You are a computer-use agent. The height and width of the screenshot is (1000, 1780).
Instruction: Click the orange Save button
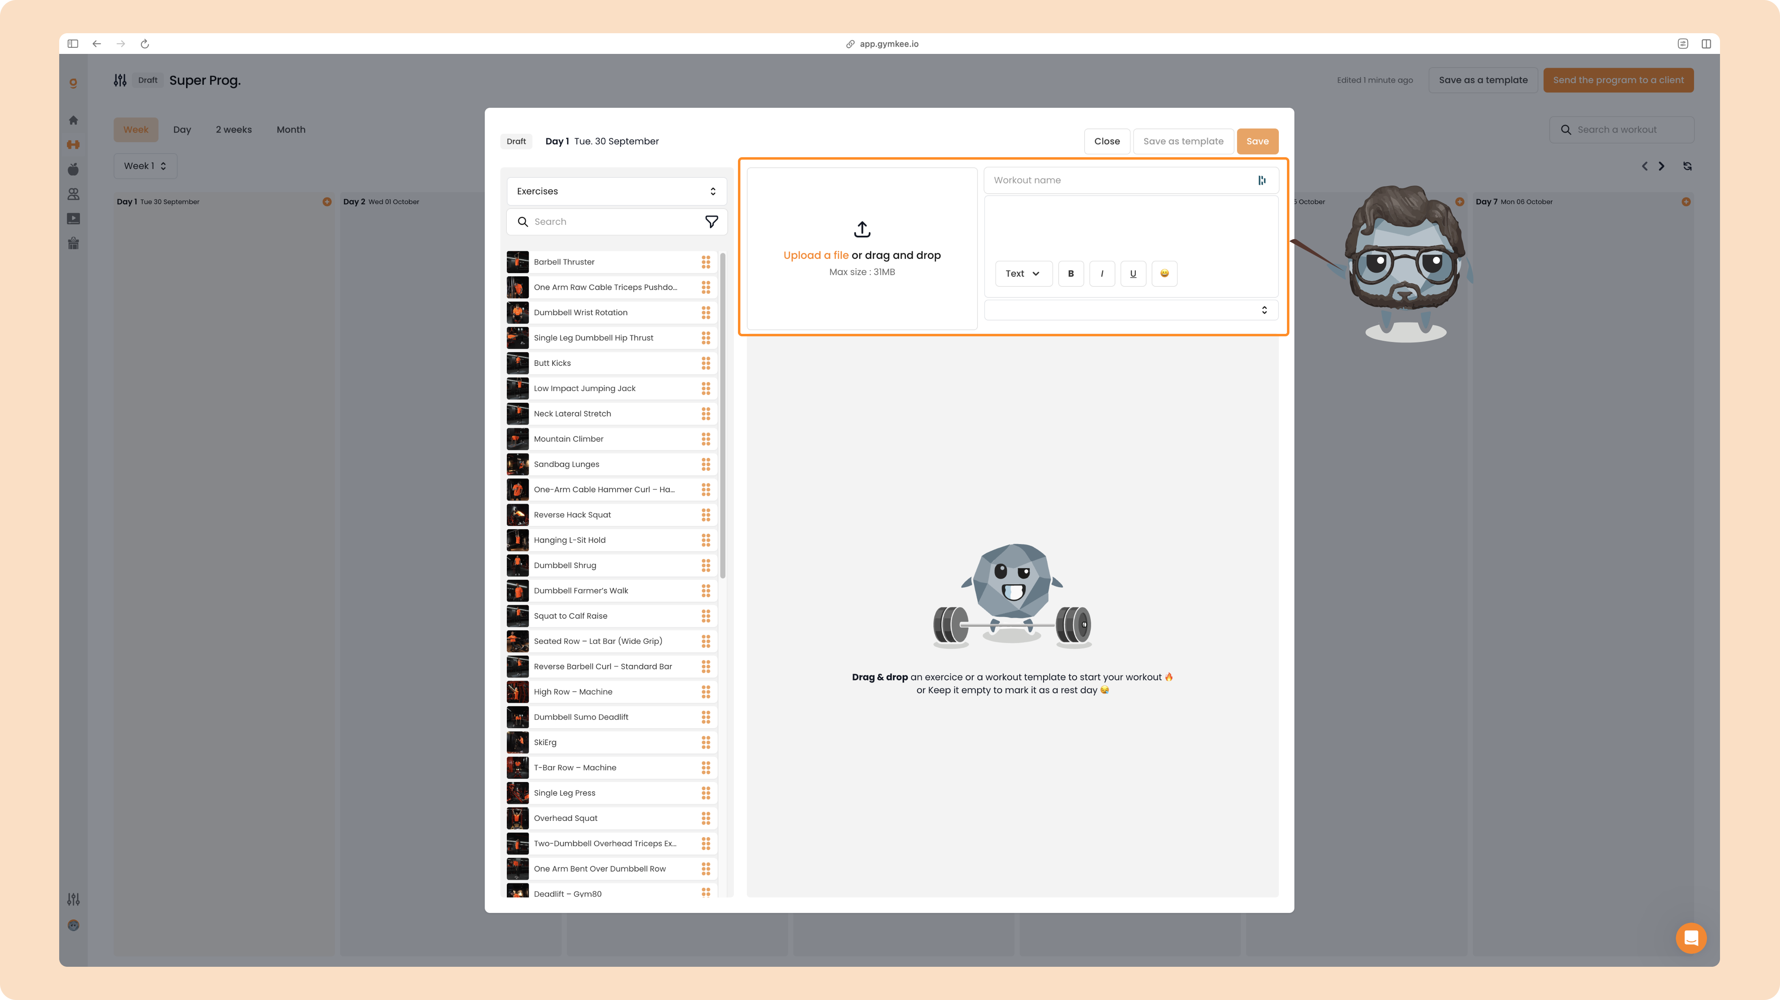(x=1257, y=141)
